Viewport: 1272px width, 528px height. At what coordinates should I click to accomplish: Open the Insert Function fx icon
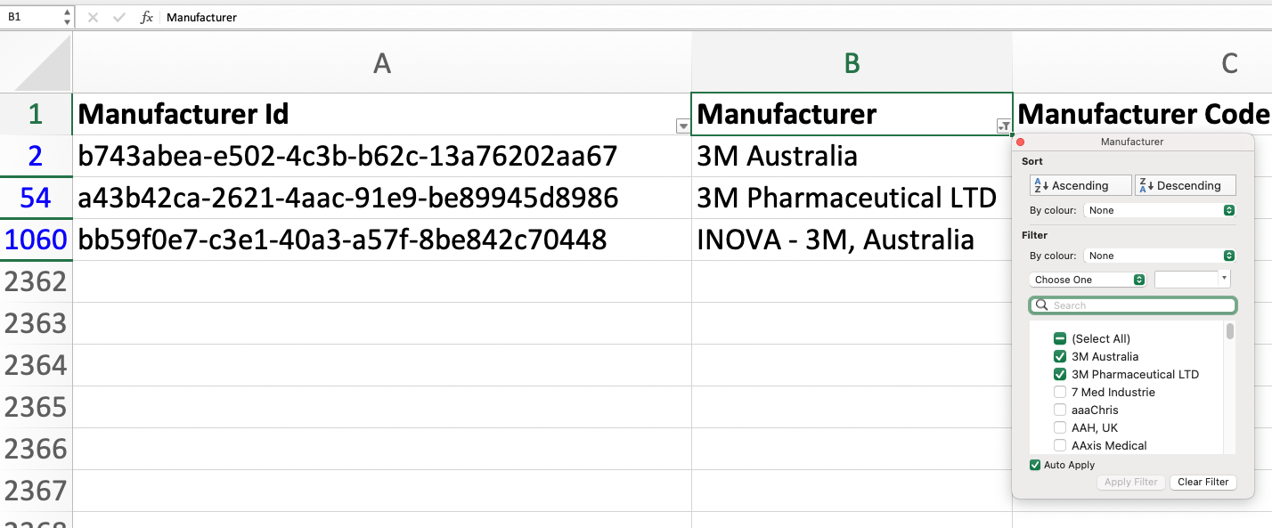click(x=147, y=17)
